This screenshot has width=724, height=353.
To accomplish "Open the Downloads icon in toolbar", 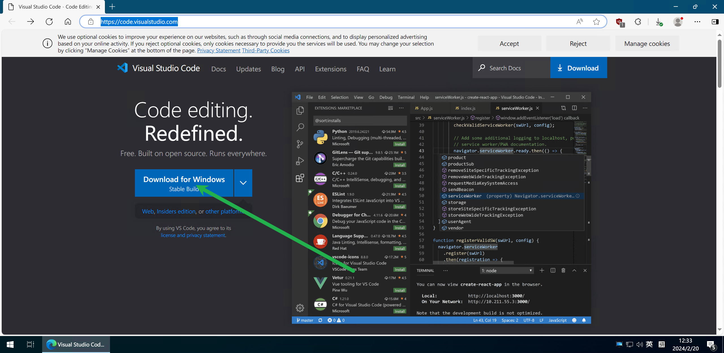I will pyautogui.click(x=659, y=22).
